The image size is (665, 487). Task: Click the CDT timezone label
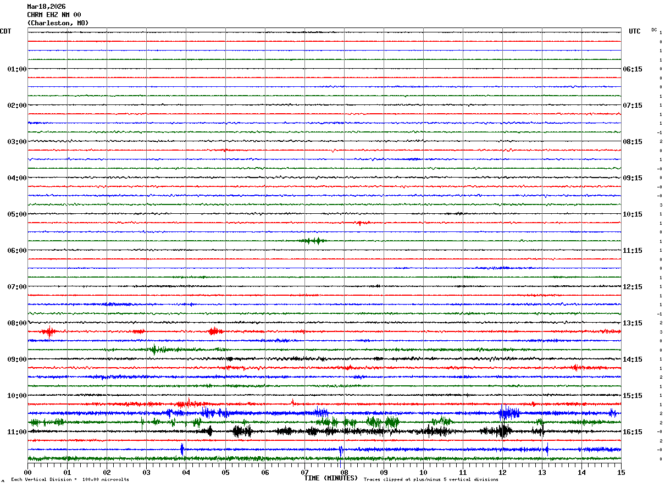[x=5, y=31]
